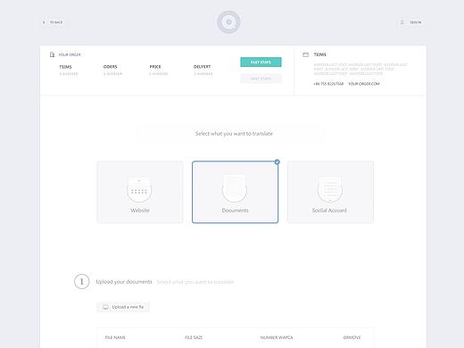Select the Documents translation card
This screenshot has width=464, height=348.
235,192
